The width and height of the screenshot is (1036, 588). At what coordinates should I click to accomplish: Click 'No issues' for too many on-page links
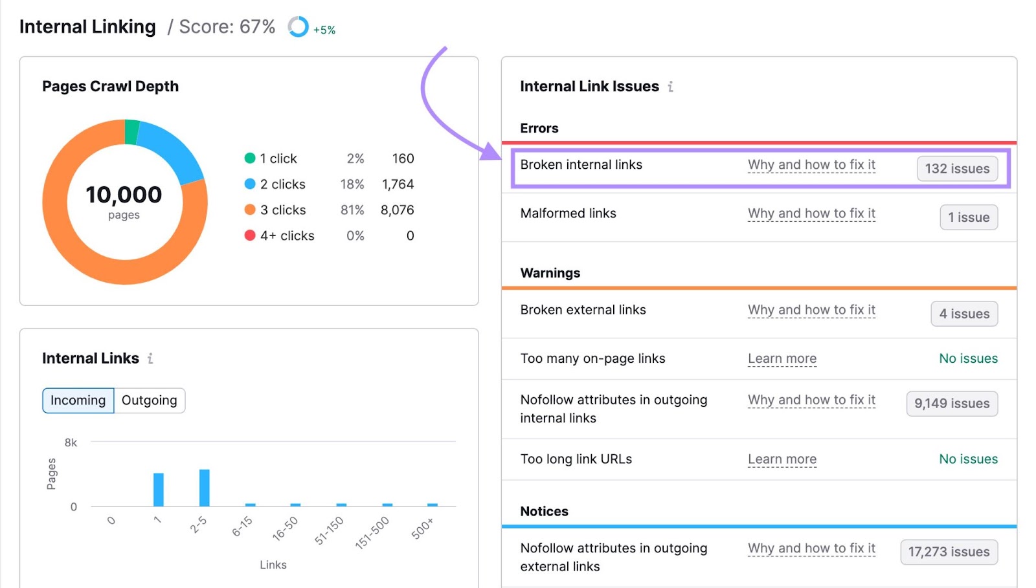tap(968, 358)
